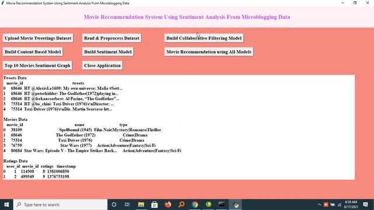Click the battery tray icon

tap(333, 205)
